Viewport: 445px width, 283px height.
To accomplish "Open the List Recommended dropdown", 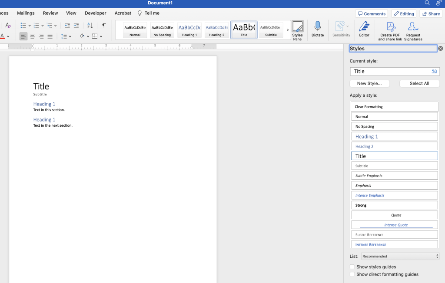I will (400, 256).
